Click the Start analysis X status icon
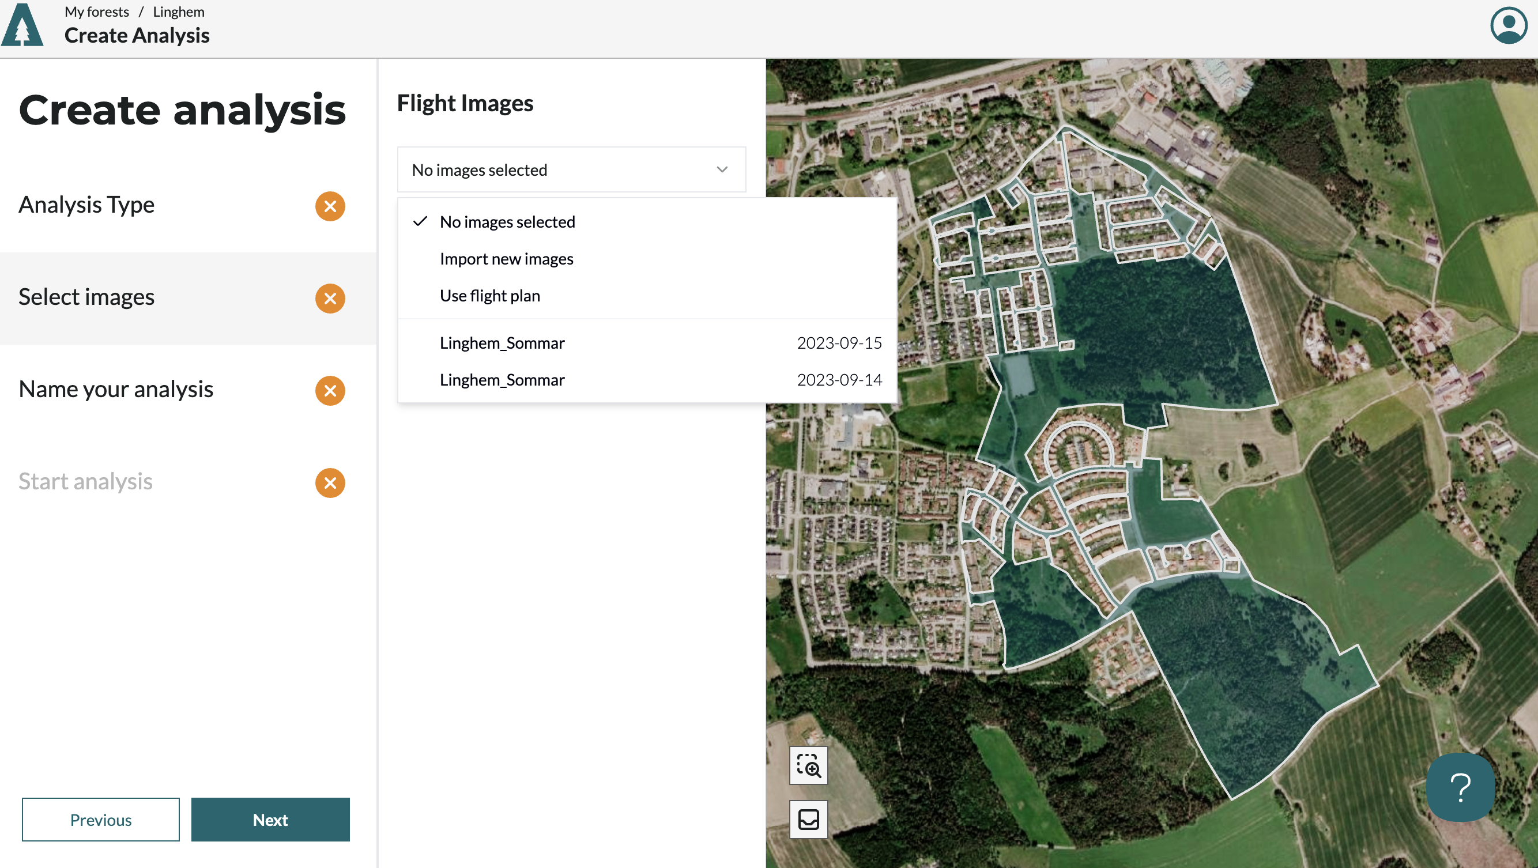The height and width of the screenshot is (868, 1538). (x=330, y=483)
